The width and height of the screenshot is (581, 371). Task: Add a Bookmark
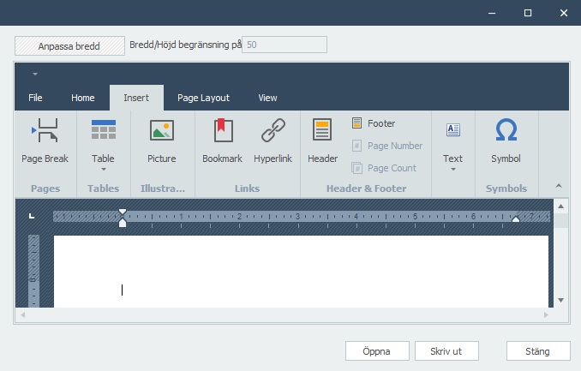click(222, 142)
